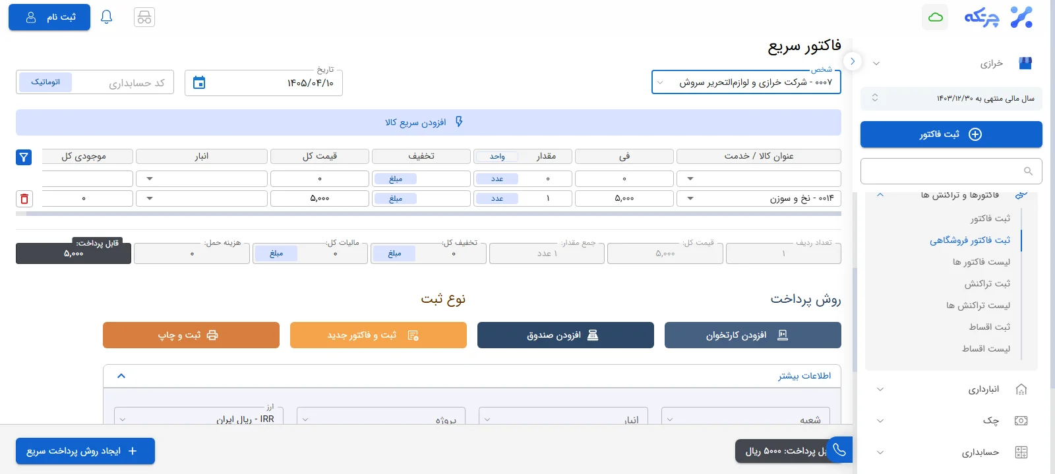The image size is (1055, 474).
Task: Click the phone support icon
Action: pos(839,450)
